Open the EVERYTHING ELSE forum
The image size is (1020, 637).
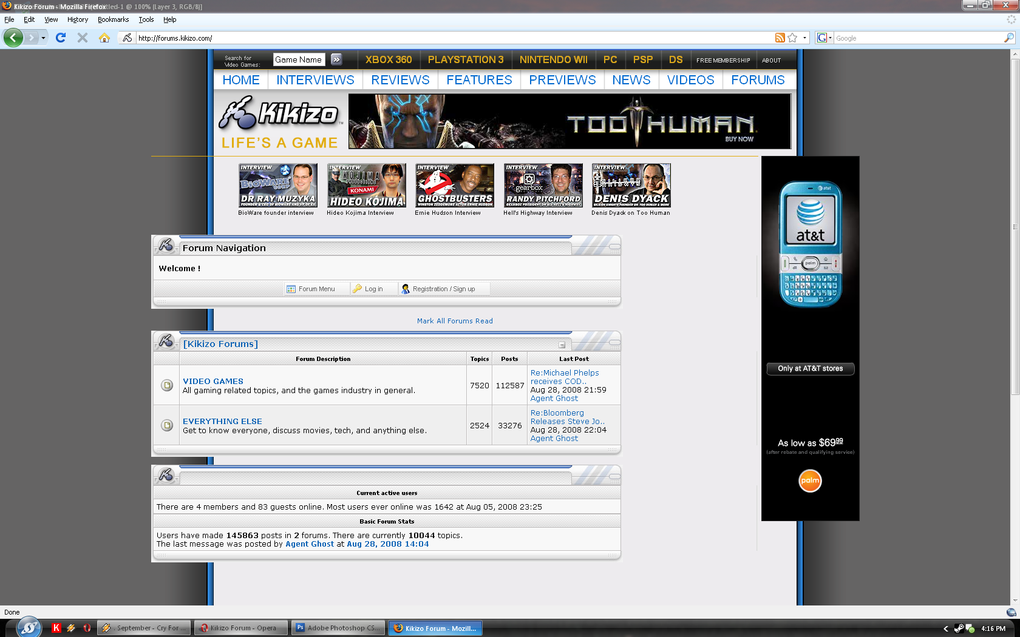click(x=222, y=421)
